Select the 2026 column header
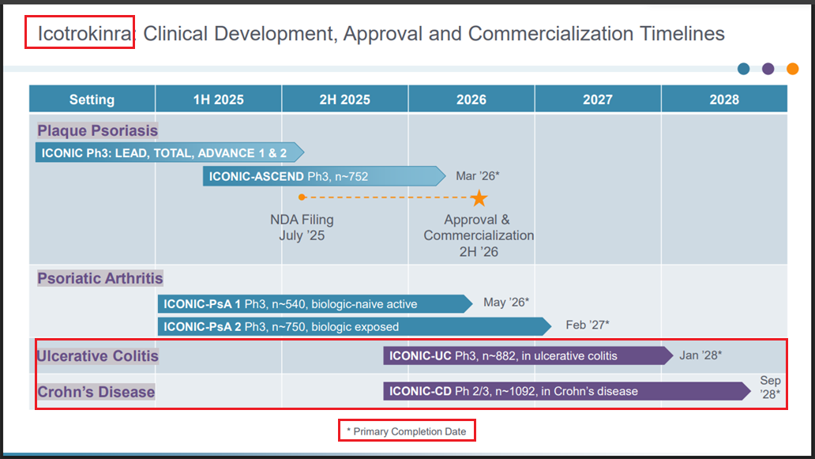Screen dimensions: 815x459 coord(471,100)
